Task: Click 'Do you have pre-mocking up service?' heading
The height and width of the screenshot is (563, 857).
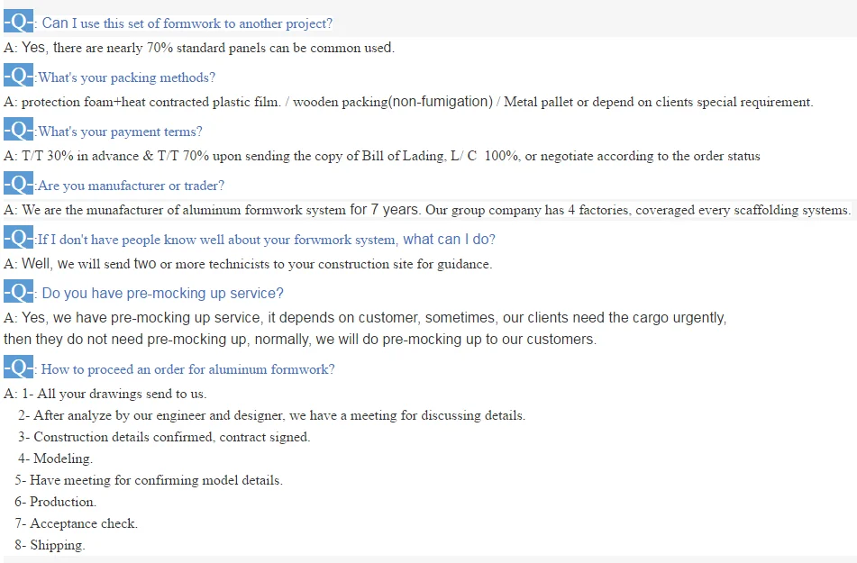Action: point(163,294)
